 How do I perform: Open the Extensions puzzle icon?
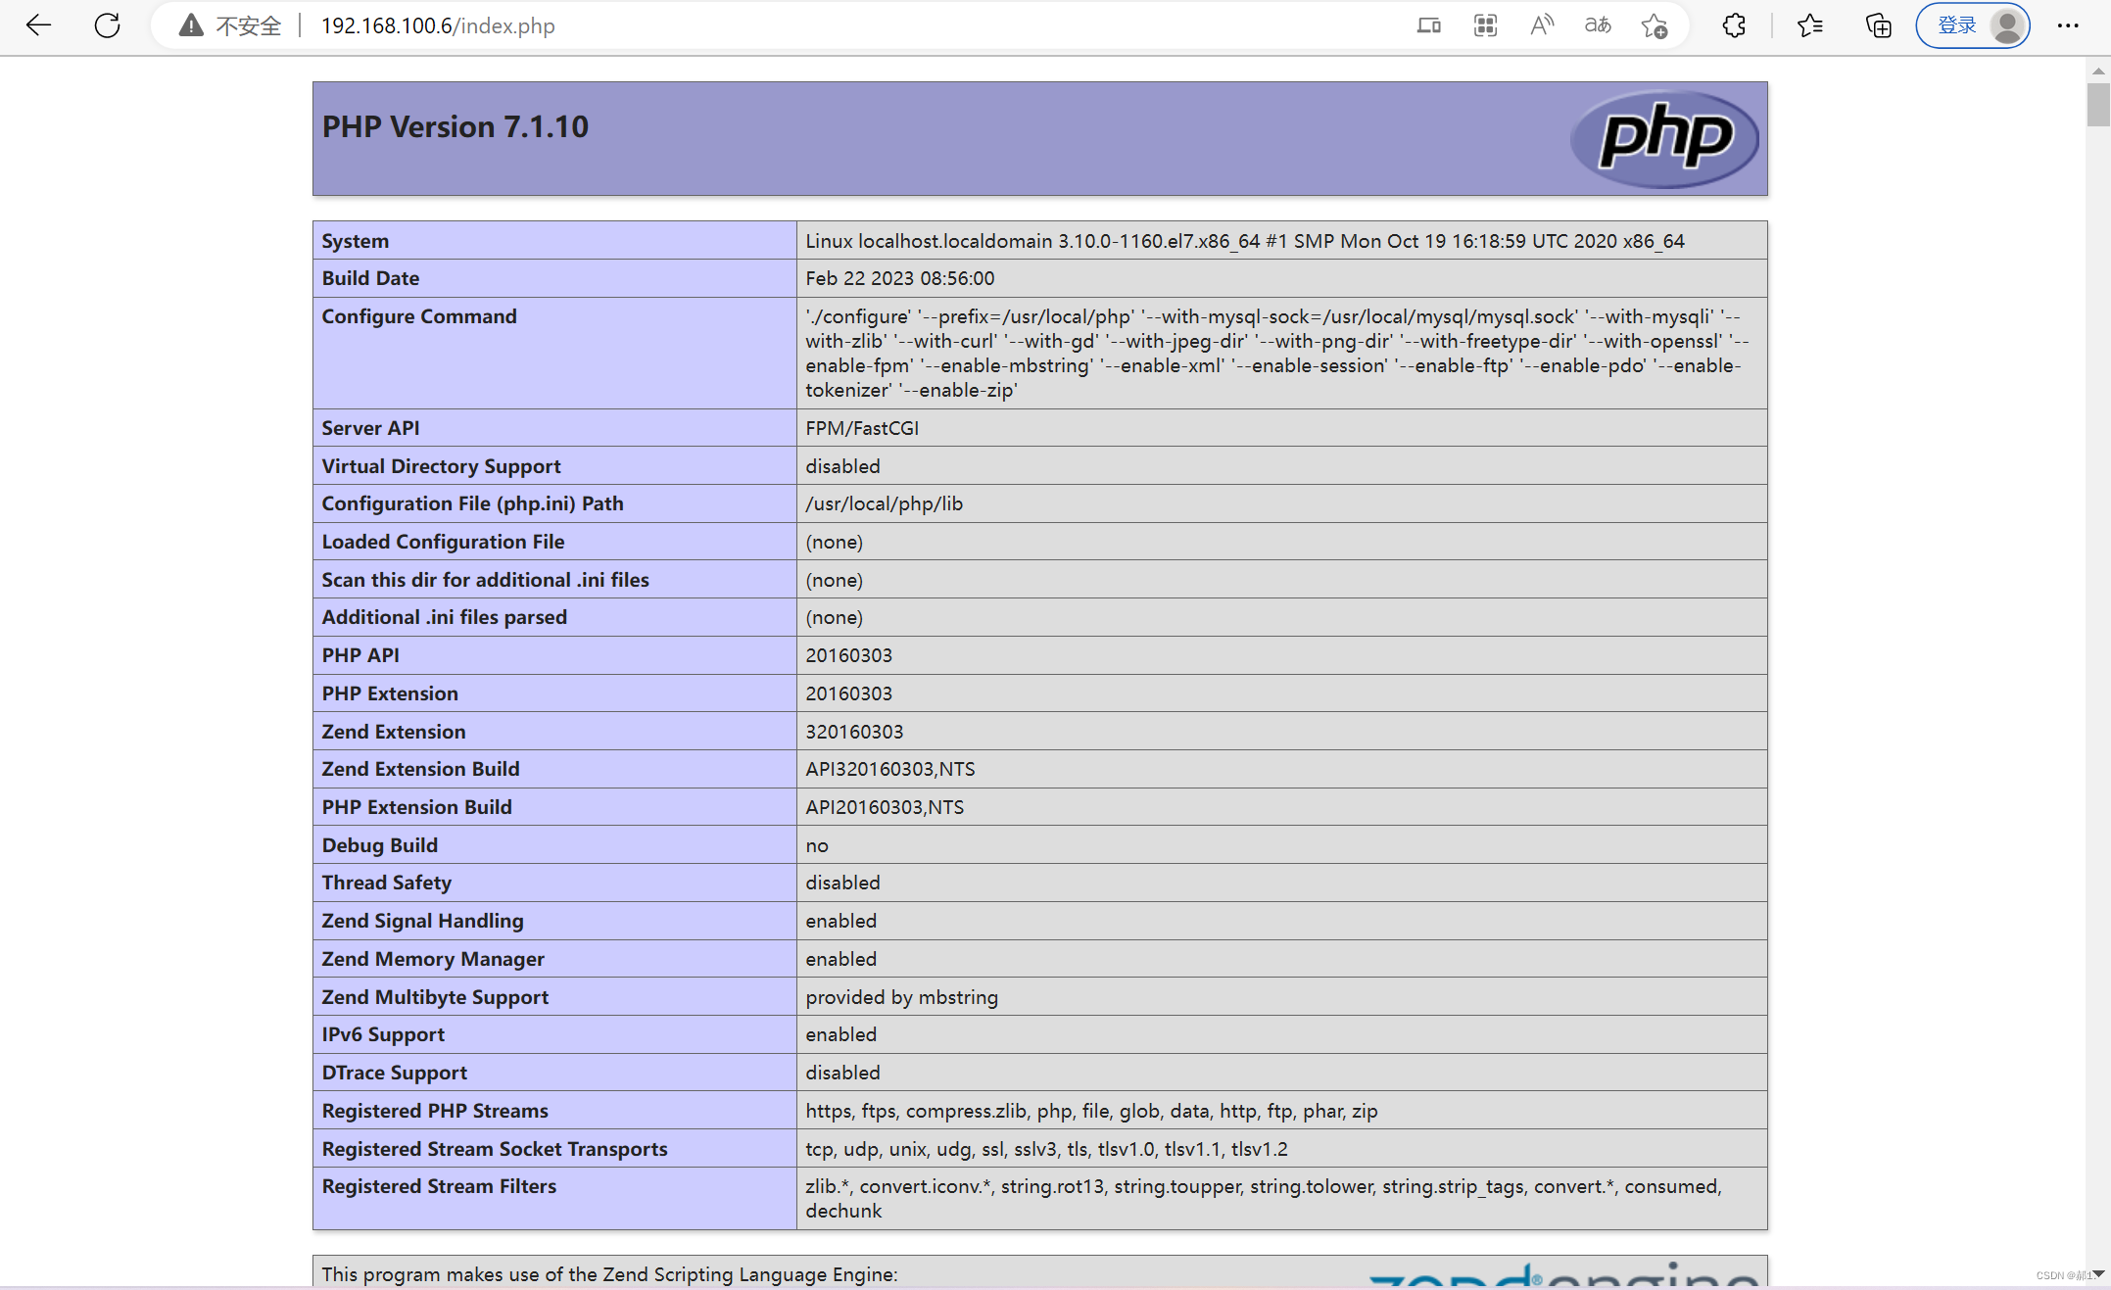pos(1734,25)
